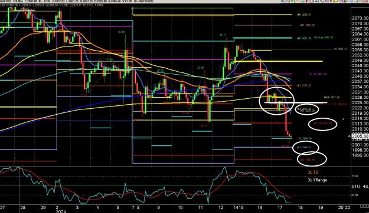
Task: Select date 17 on time axis
Action: pyautogui.click(x=280, y=208)
